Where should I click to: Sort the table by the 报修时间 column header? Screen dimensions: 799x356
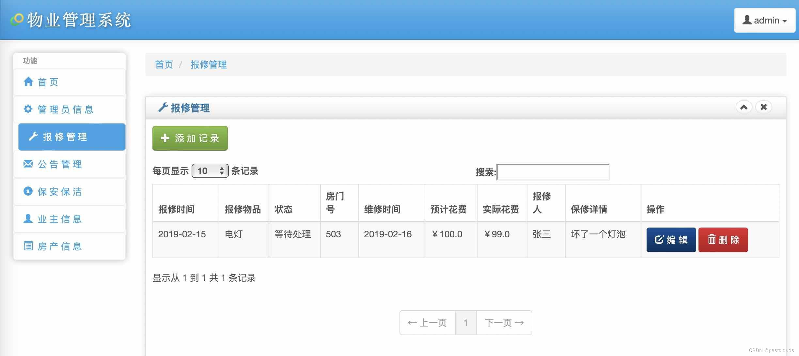177,209
